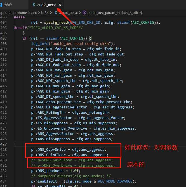The width and height of the screenshot is (186, 187).
Task: Click line number 427
Action: pos(3,144)
